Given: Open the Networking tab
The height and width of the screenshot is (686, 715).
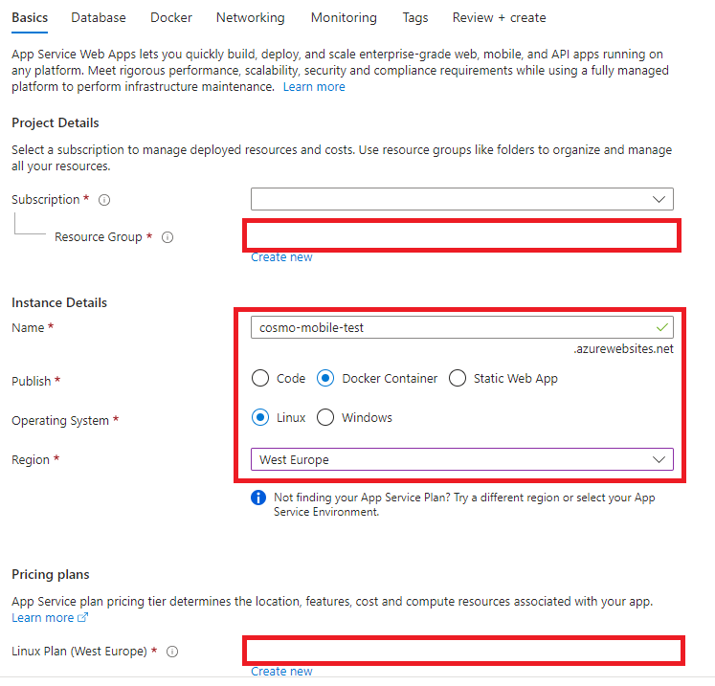Looking at the screenshot, I should (250, 17).
